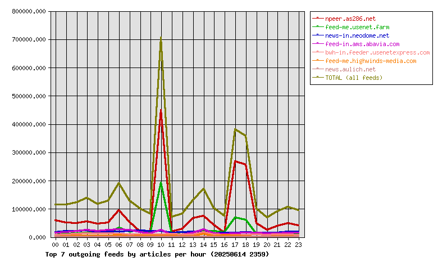Viewport: 438px width, 270px height.
Task: Click the 300000.000 y-axis label
Action: tap(29, 153)
